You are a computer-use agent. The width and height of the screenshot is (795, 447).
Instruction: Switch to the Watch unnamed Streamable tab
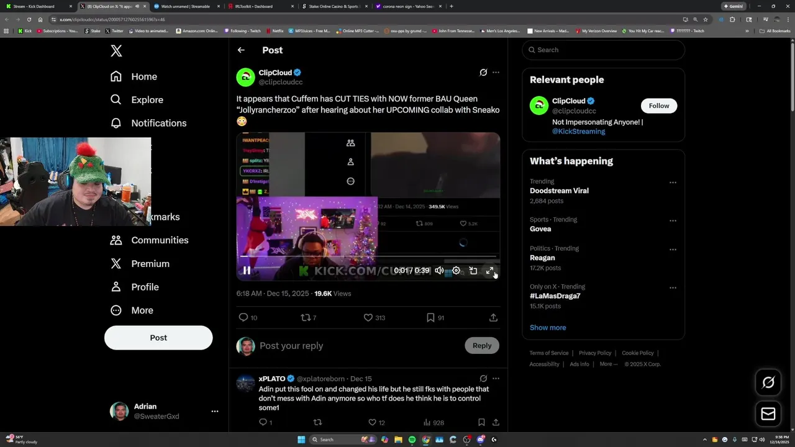click(x=186, y=6)
